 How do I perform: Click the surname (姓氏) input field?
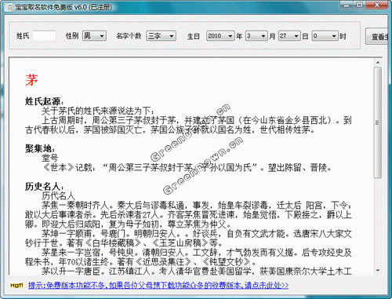pyautogui.click(x=44, y=35)
